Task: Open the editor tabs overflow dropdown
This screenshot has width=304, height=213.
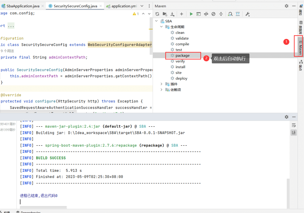Action: click(x=142, y=6)
